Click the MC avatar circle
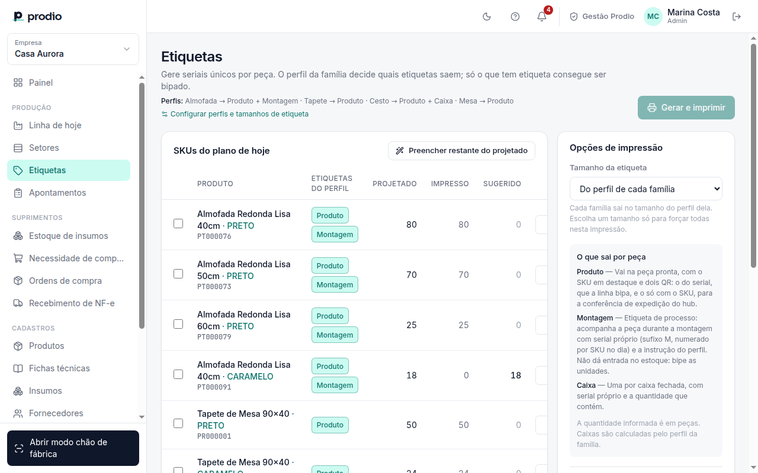 tap(653, 17)
